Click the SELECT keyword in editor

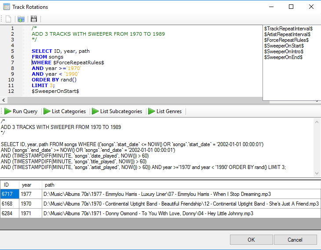(x=42, y=51)
